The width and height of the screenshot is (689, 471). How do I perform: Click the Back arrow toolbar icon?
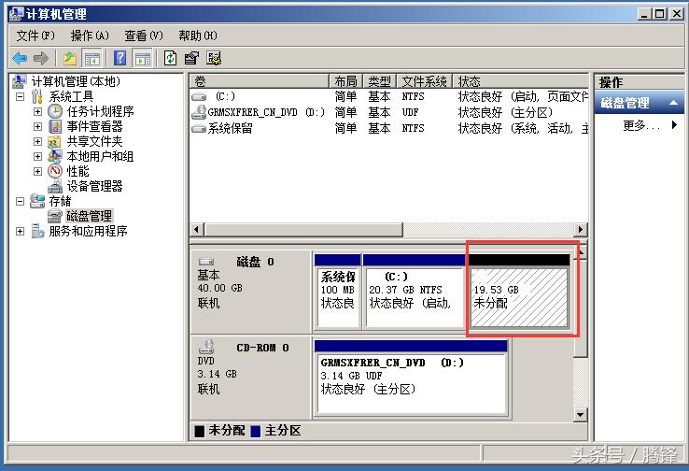[x=20, y=58]
